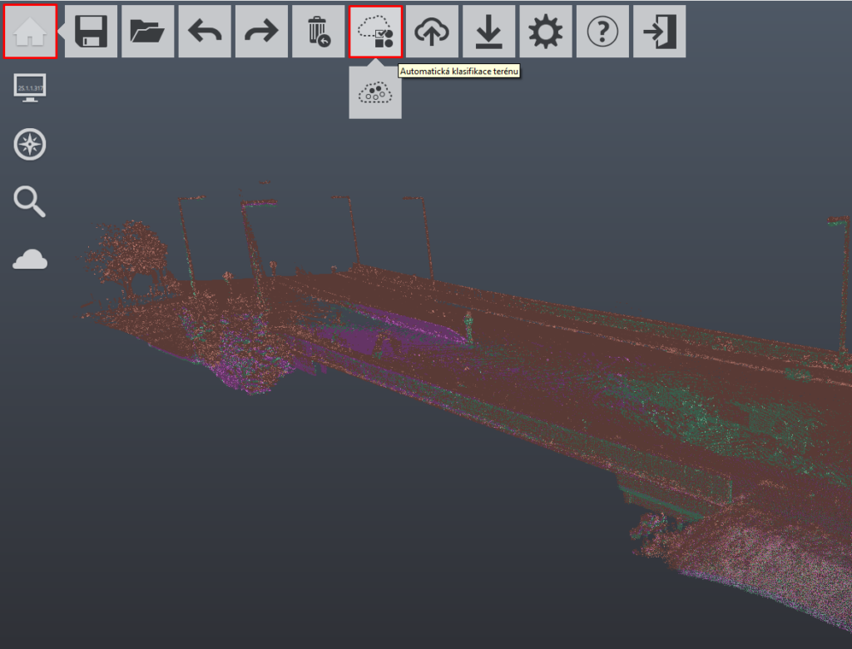Open a file using the folder icon
The width and height of the screenshot is (852, 649).
[x=148, y=32]
